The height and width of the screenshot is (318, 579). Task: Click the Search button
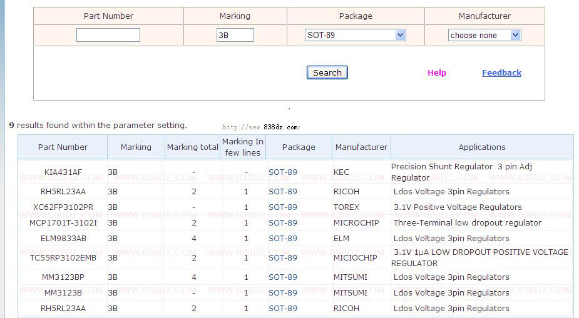coord(327,72)
